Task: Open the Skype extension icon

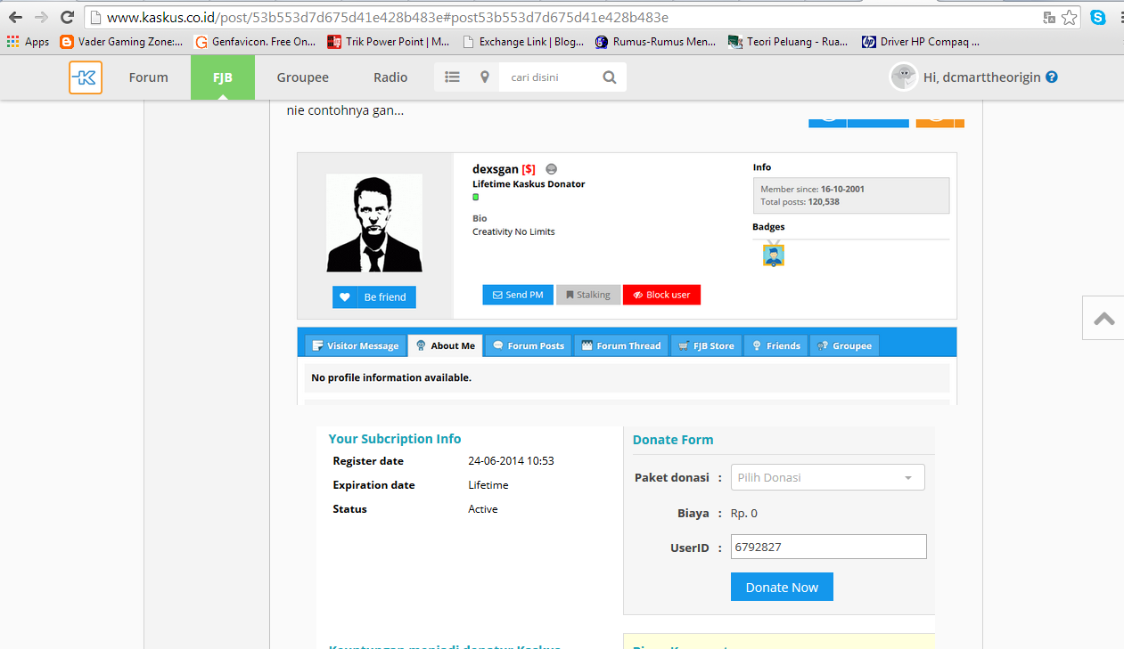Action: point(1098,17)
